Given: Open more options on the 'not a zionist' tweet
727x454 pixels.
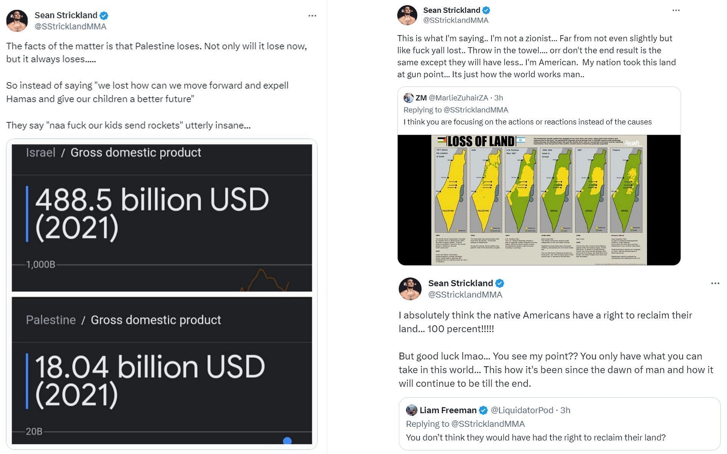Looking at the screenshot, I should click(676, 10).
